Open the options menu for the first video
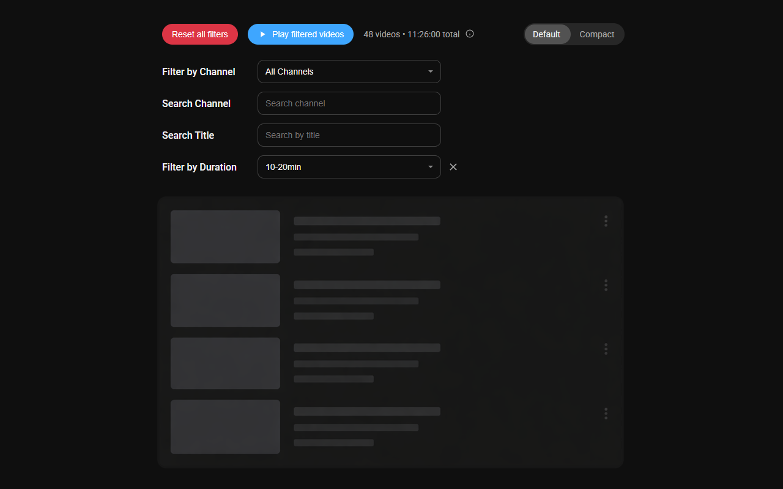 pyautogui.click(x=606, y=221)
